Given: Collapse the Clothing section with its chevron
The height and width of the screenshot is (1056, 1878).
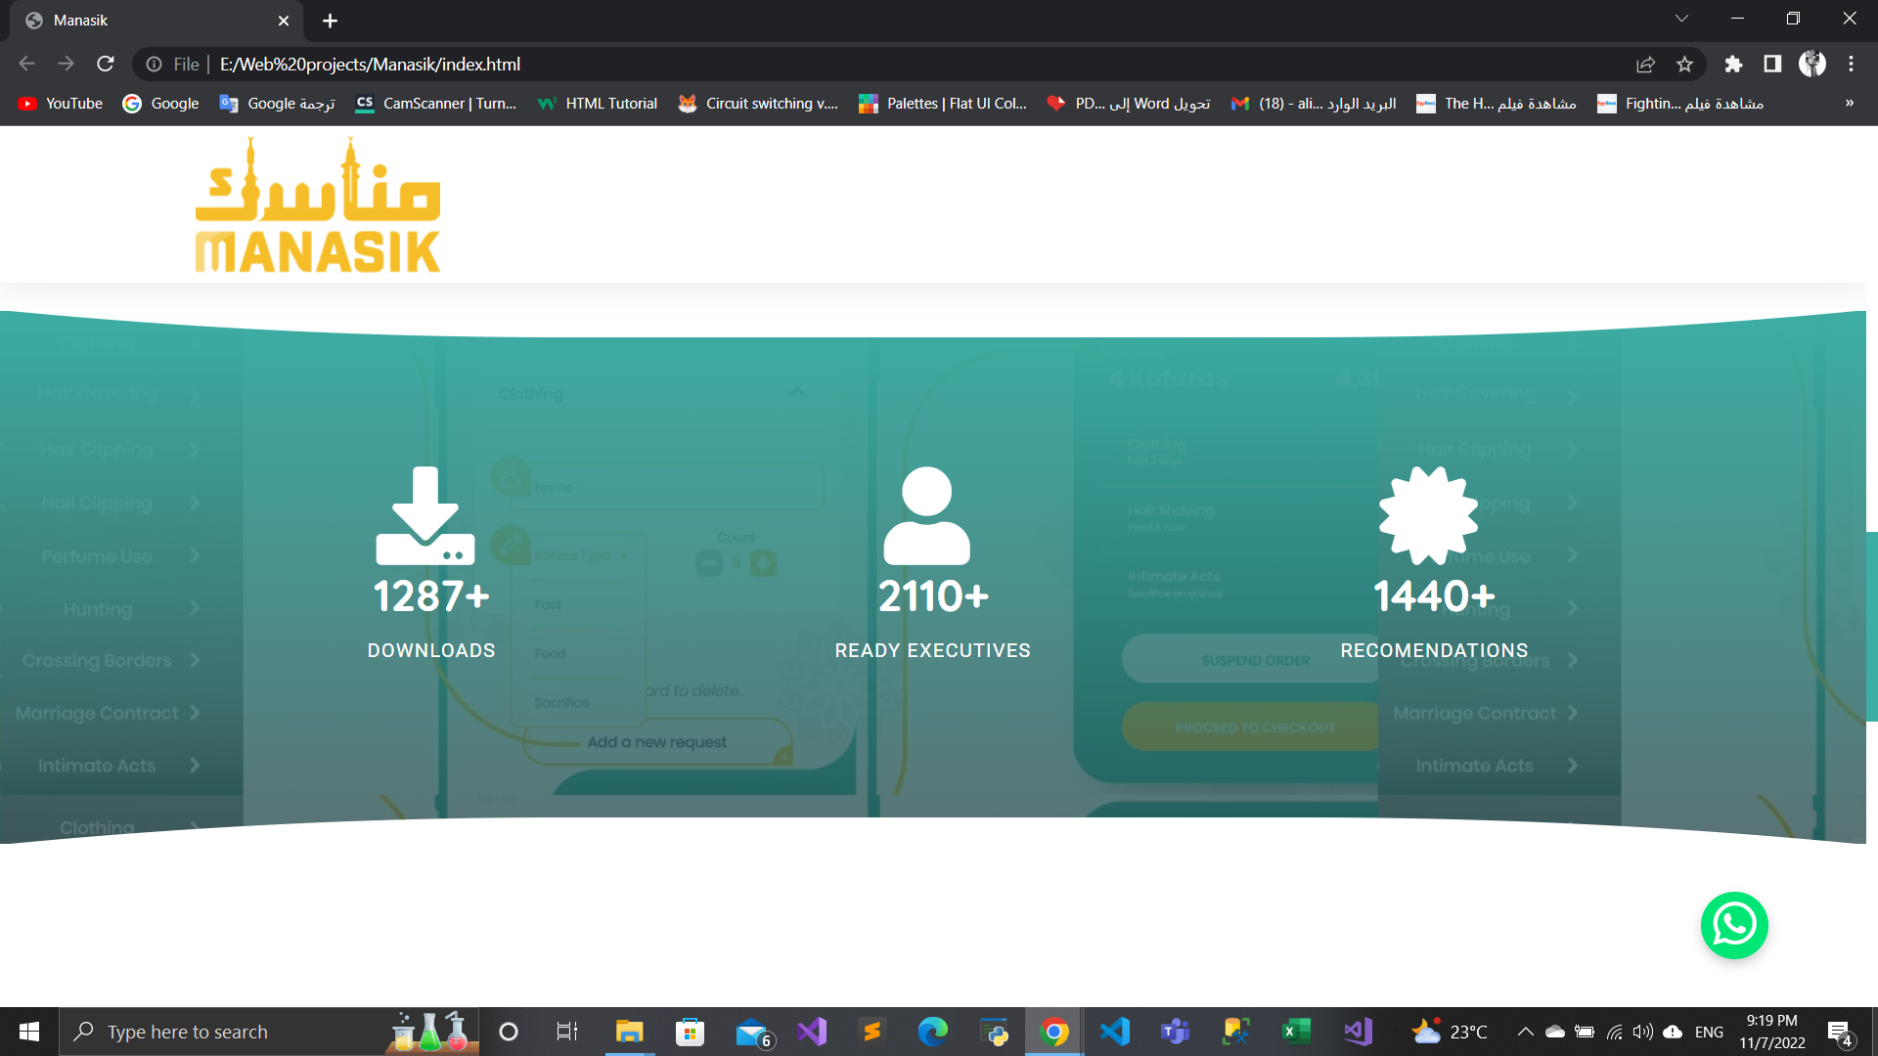Looking at the screenshot, I should (796, 392).
